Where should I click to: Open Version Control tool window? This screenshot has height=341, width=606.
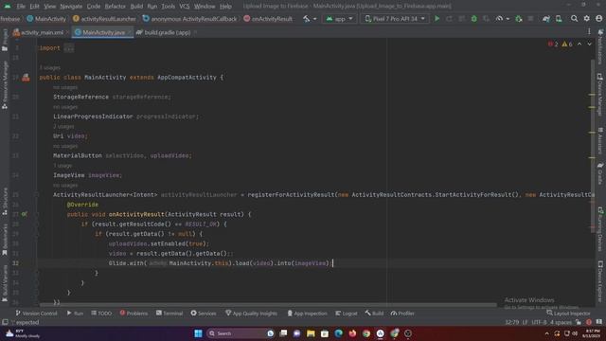[x=36, y=314]
